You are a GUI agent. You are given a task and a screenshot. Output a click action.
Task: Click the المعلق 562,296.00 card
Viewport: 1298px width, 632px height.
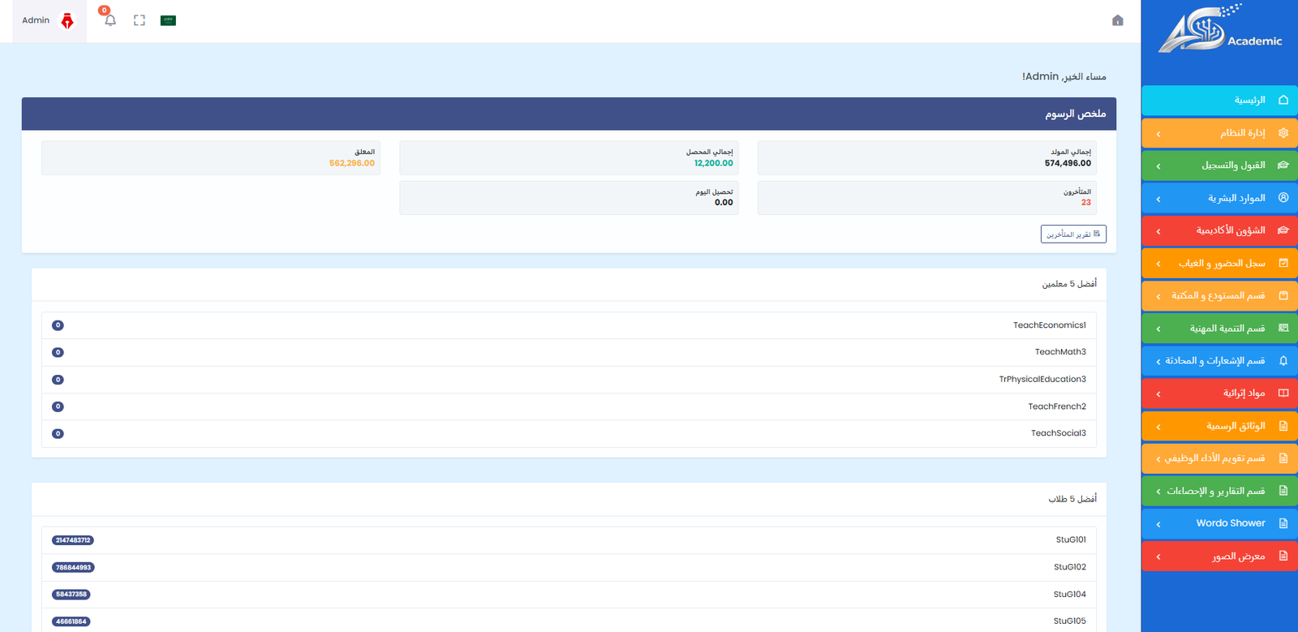coord(211,158)
